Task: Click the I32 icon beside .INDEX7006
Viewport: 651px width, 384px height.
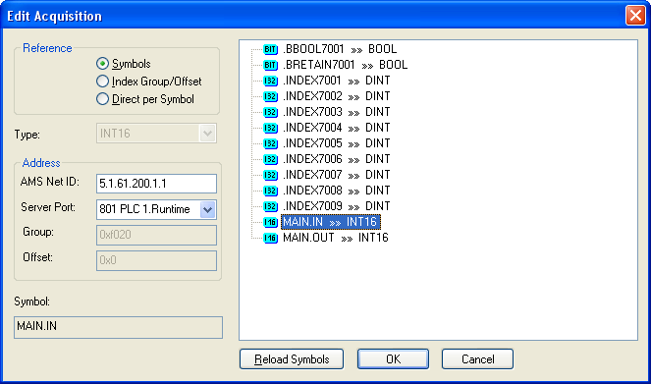Action: pyautogui.click(x=270, y=159)
